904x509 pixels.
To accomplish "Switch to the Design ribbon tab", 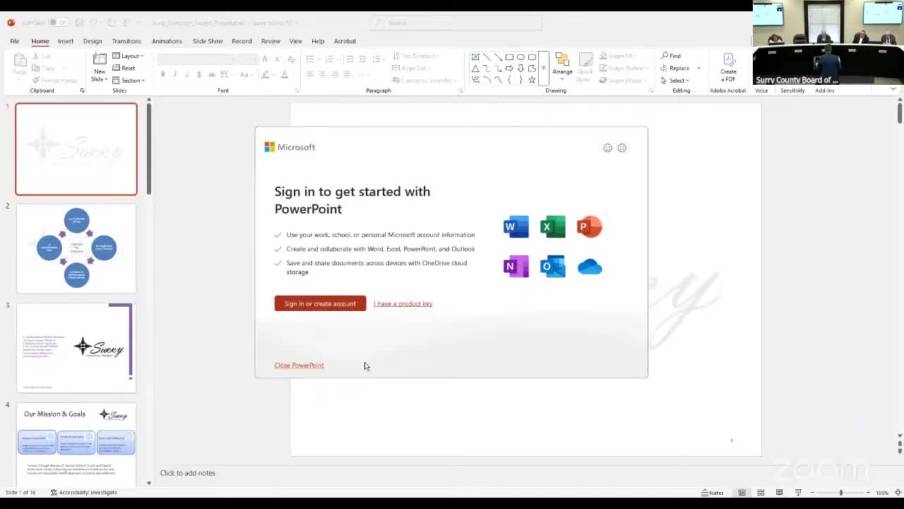I will click(x=93, y=41).
